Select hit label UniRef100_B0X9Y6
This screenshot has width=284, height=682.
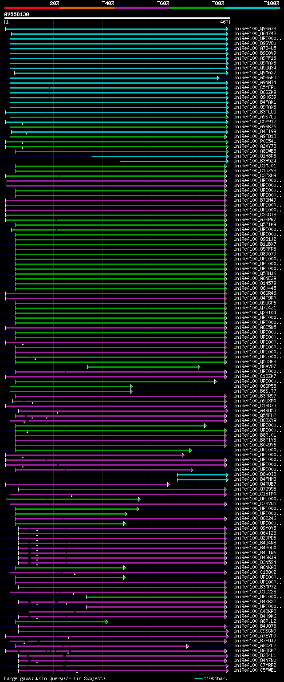click(x=255, y=445)
